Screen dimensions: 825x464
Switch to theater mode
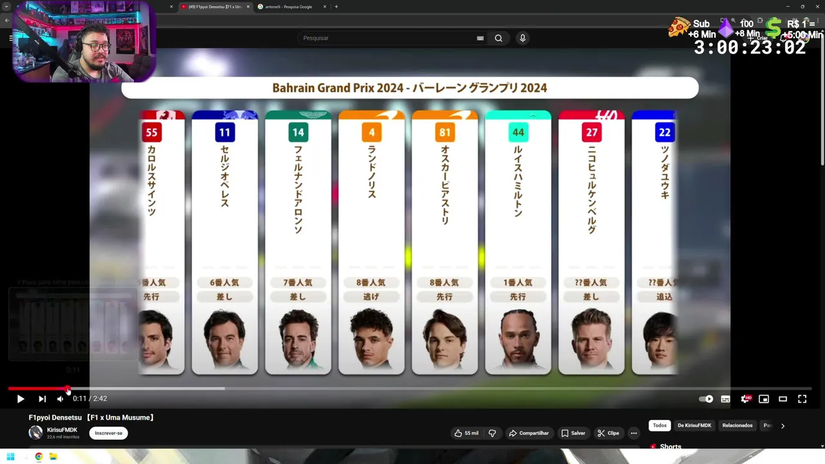pos(783,399)
